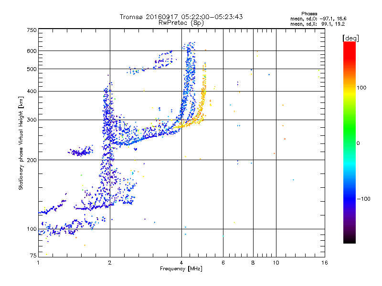Click the colorbar tick label "0"

click(x=358, y=143)
